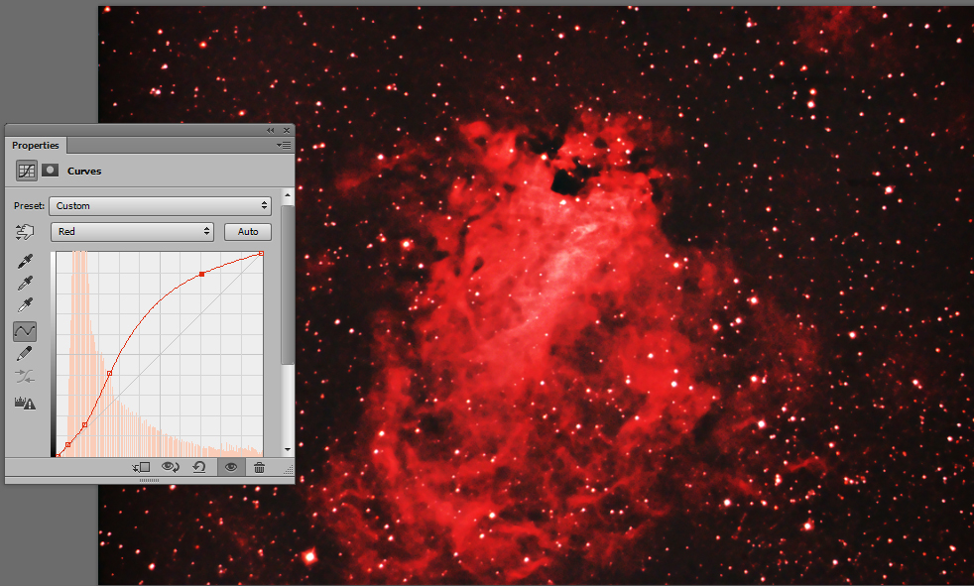This screenshot has height=586, width=974.
Task: Toggle adjustment layer visibility eye
Action: pyautogui.click(x=231, y=467)
